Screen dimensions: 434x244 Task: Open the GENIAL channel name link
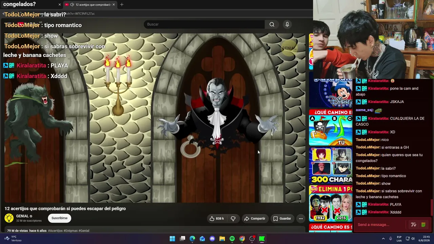(22, 216)
